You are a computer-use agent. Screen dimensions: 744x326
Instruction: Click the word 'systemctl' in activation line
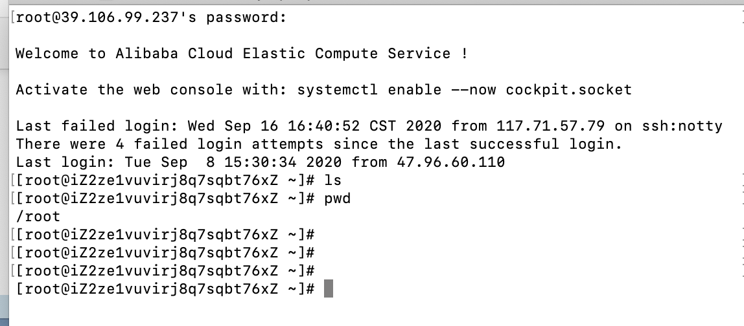tap(338, 90)
